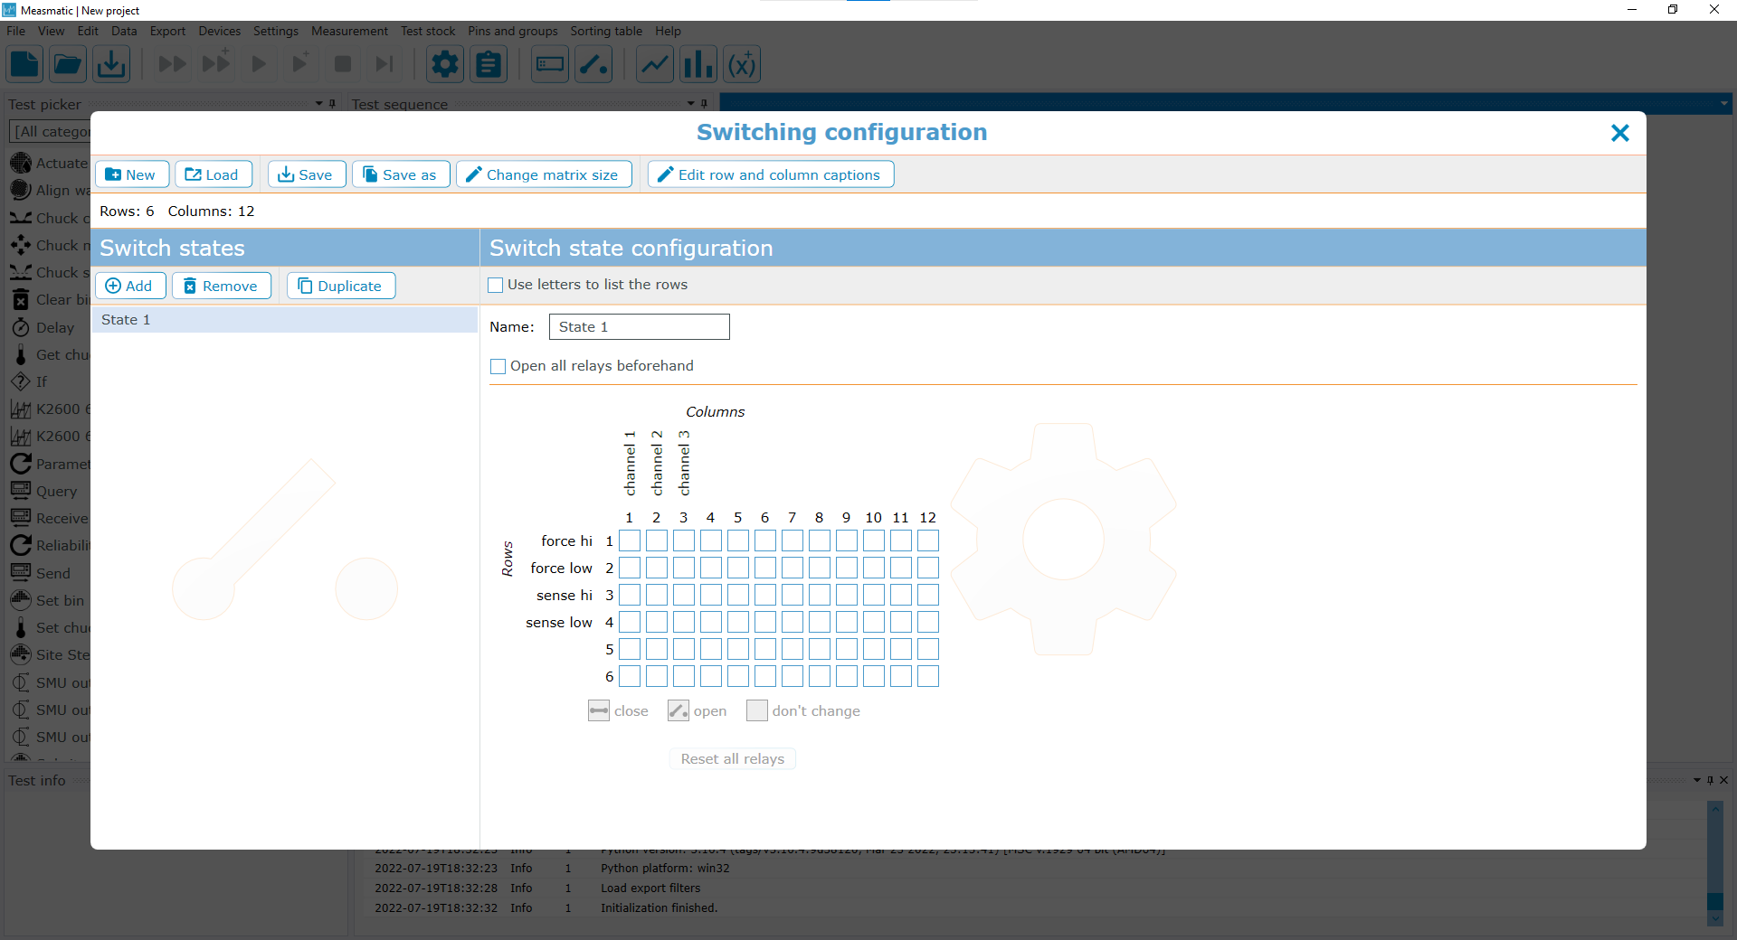
Task: Open Test info panel dropdown arrow
Action: (x=1697, y=780)
